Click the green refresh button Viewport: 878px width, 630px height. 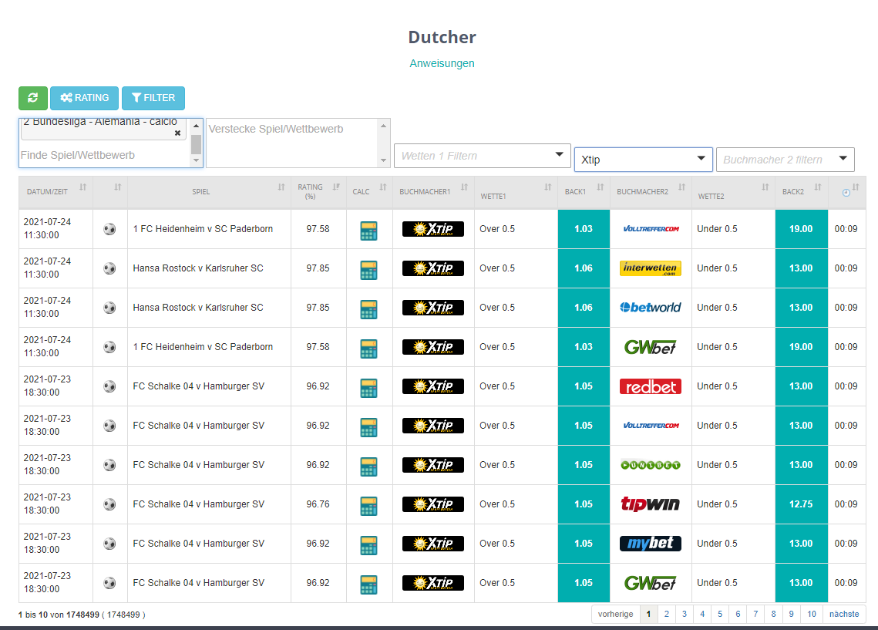(x=33, y=98)
